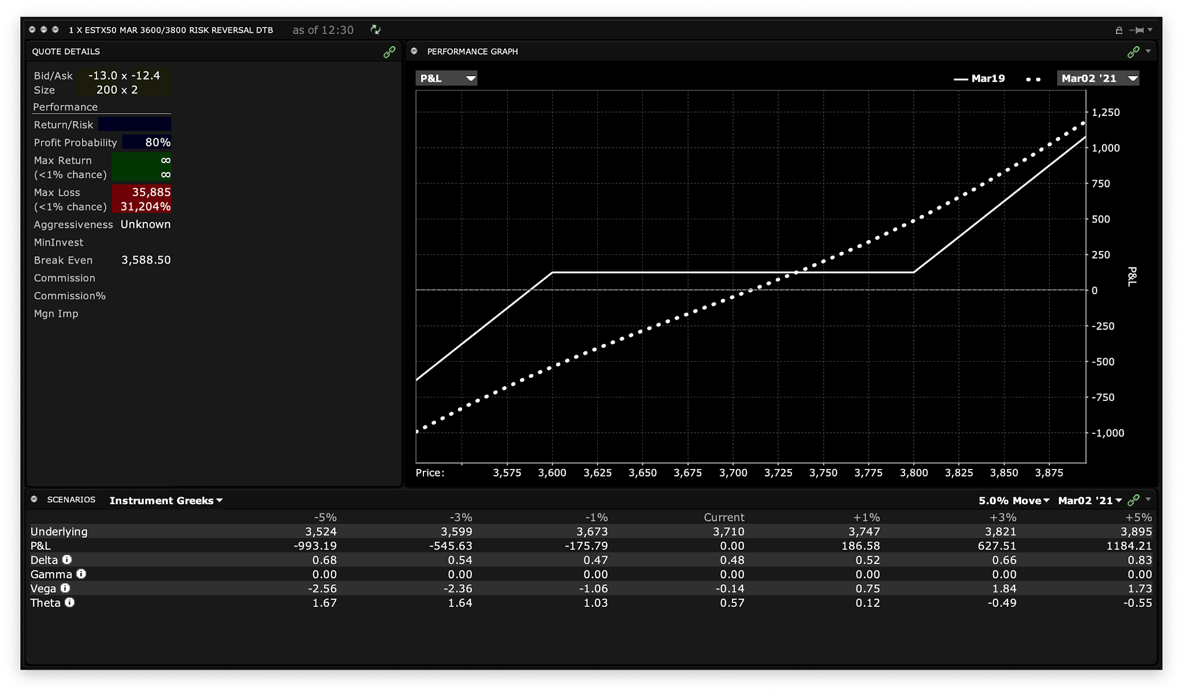The width and height of the screenshot is (1183, 694).
Task: Click the blank blue Return/Risk field
Action: tap(135, 125)
